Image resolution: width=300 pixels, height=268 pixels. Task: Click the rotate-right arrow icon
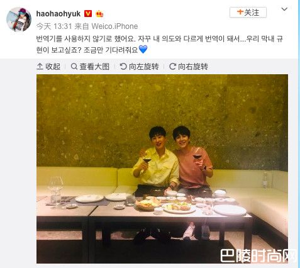172,67
